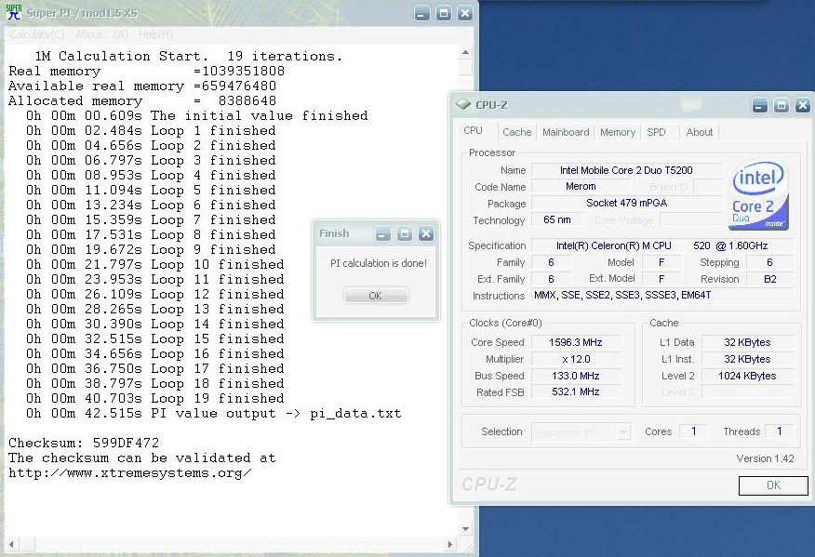Click the Super PI horizontal scrollbar right arrow
This screenshot has width=815, height=557.
(x=450, y=545)
